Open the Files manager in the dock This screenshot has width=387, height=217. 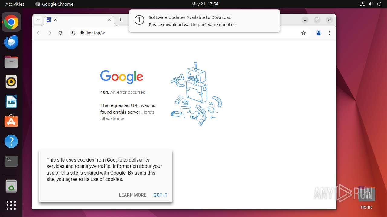11,62
